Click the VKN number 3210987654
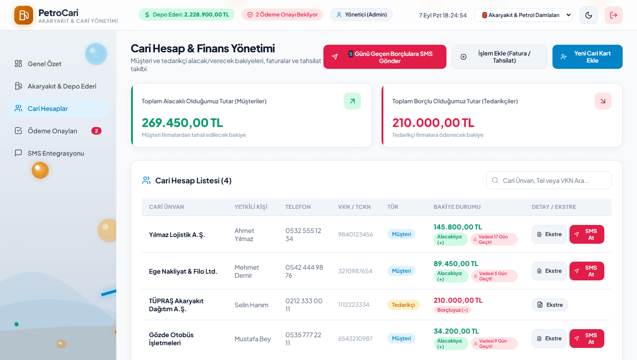The width and height of the screenshot is (637, 360). click(355, 271)
